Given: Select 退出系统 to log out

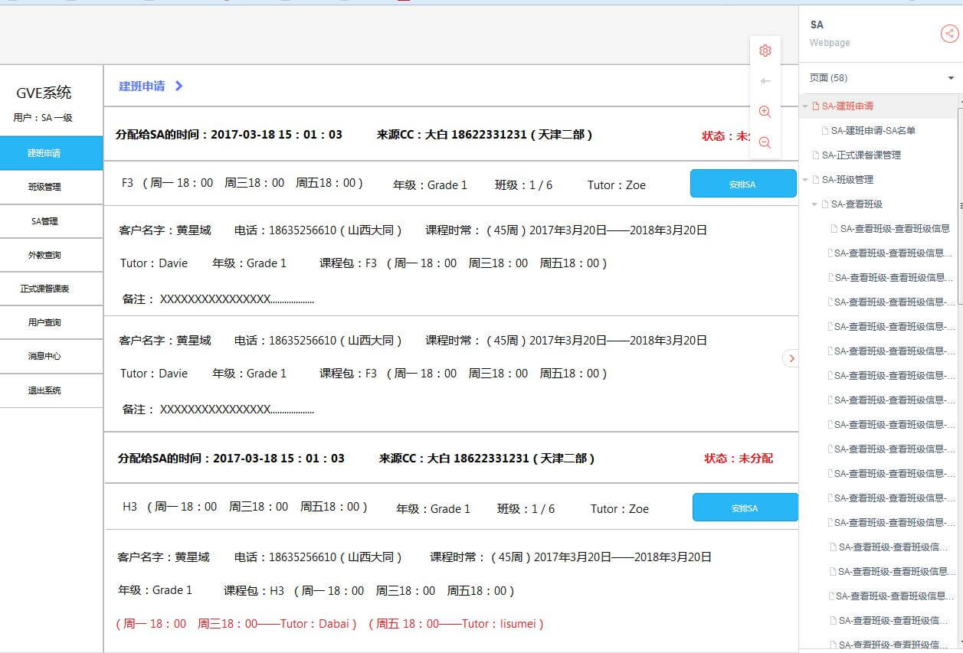Looking at the screenshot, I should (44, 390).
